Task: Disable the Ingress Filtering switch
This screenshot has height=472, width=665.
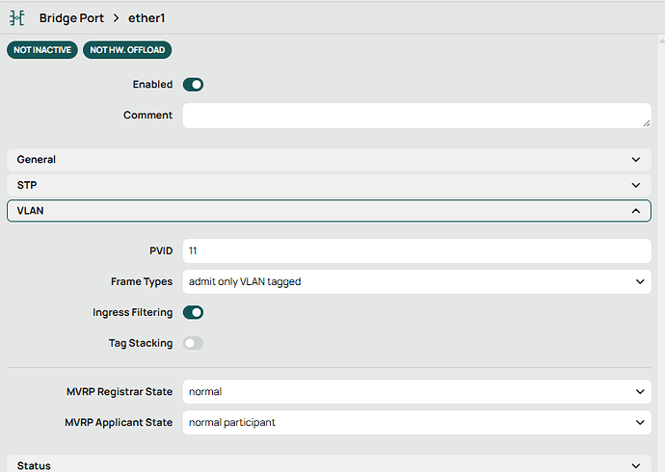Action: 193,312
